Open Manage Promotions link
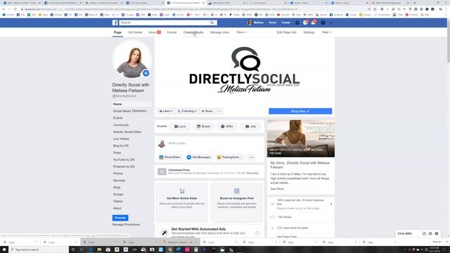 point(126,225)
